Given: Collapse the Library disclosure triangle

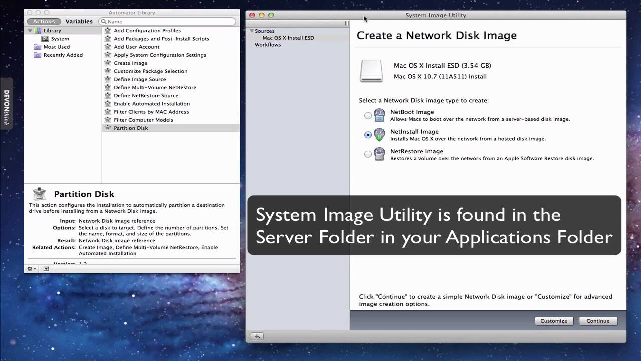Looking at the screenshot, I should pyautogui.click(x=30, y=31).
